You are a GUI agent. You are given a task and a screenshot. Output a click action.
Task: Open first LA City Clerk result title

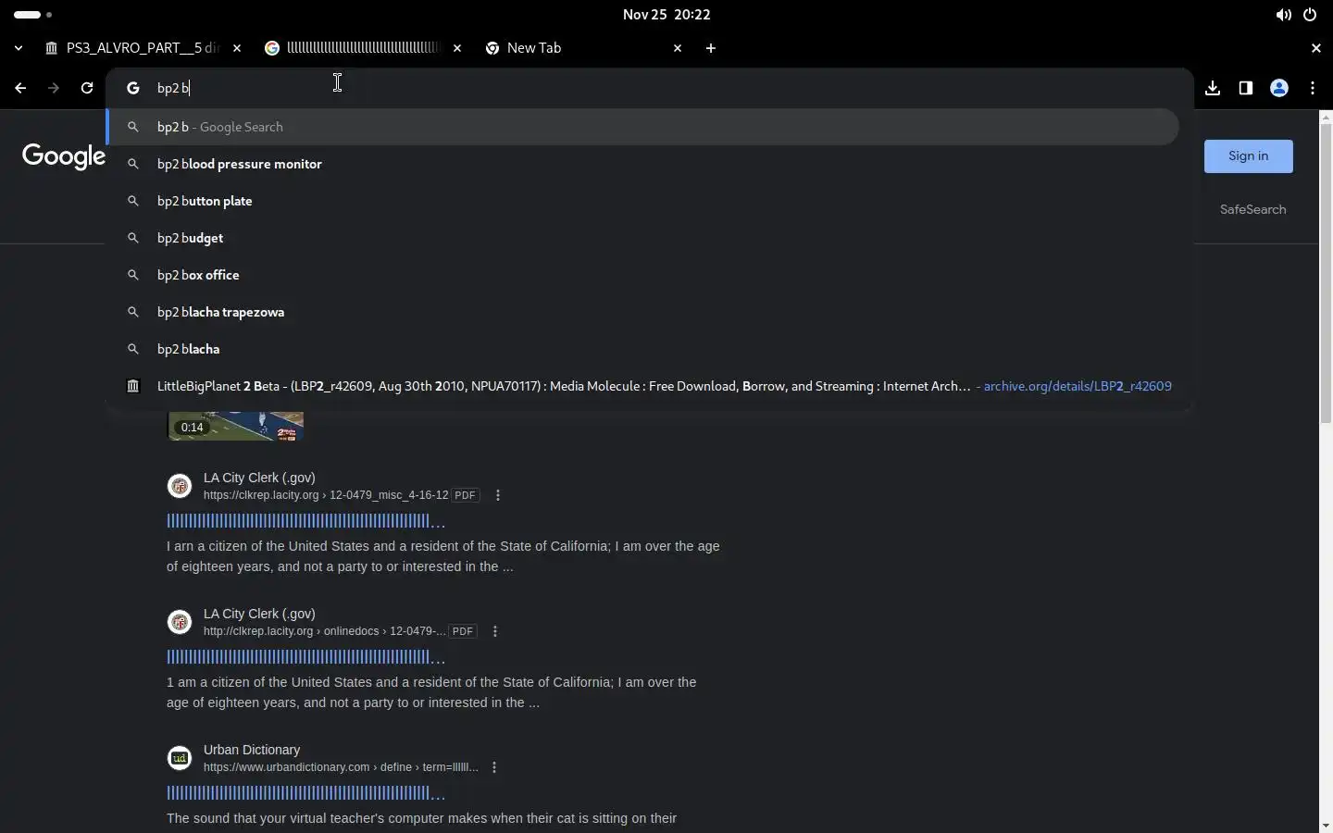point(306,521)
